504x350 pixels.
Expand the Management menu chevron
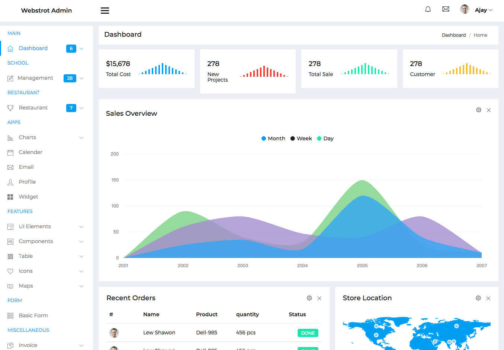[x=81, y=78]
